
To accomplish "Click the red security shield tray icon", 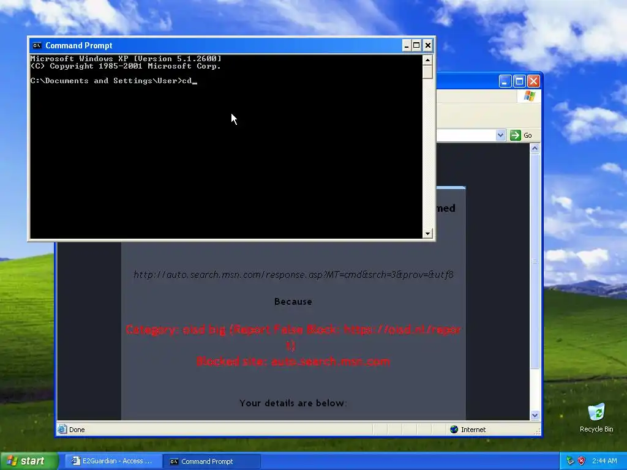I will tap(582, 461).
